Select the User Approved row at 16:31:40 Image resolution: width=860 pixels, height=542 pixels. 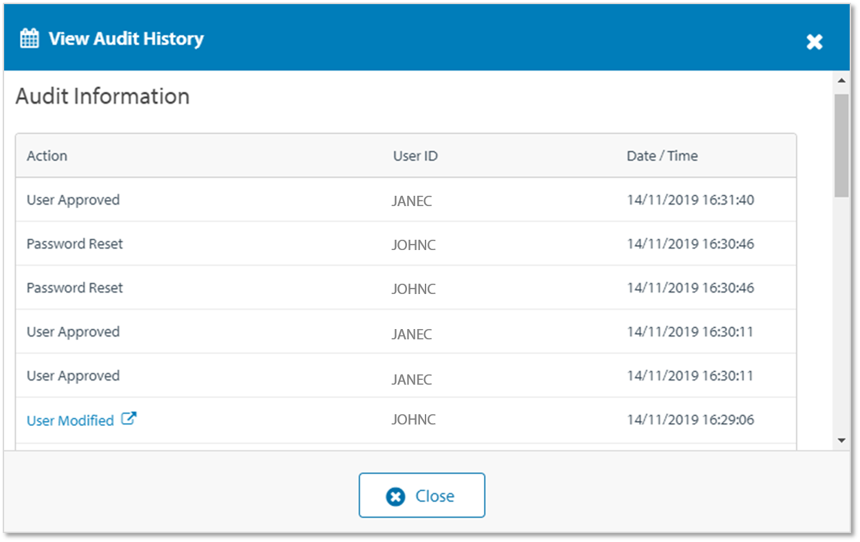click(x=73, y=200)
